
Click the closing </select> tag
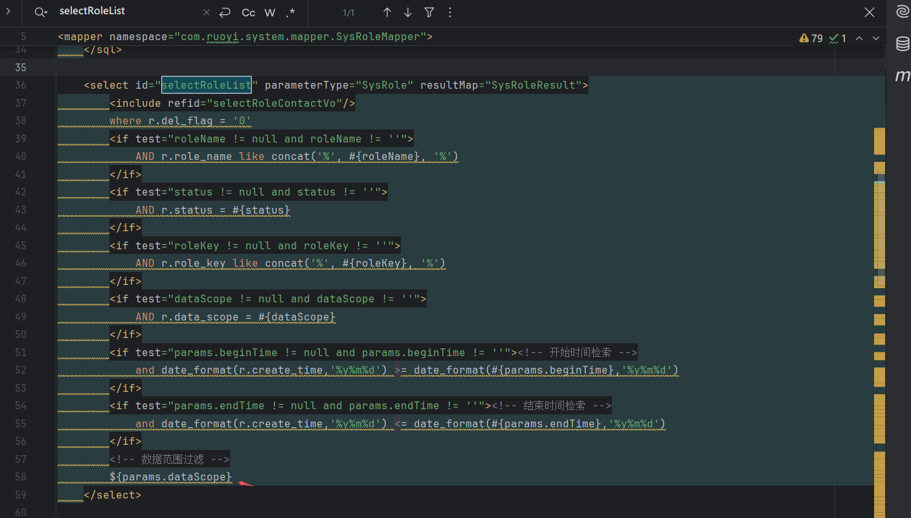pos(113,495)
